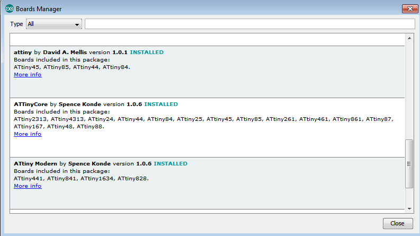Click the board list ATtiny45, ATtiny85, ATtiny44, ATtiny84
Viewport: 420px width, 236px height.
click(72, 67)
